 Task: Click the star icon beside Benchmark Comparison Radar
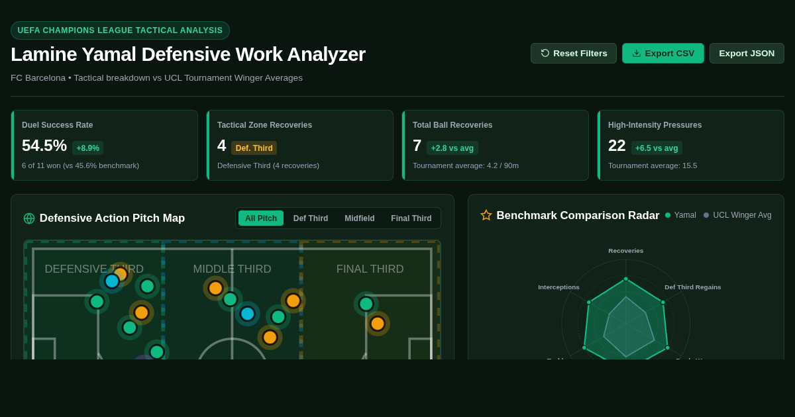click(x=486, y=215)
